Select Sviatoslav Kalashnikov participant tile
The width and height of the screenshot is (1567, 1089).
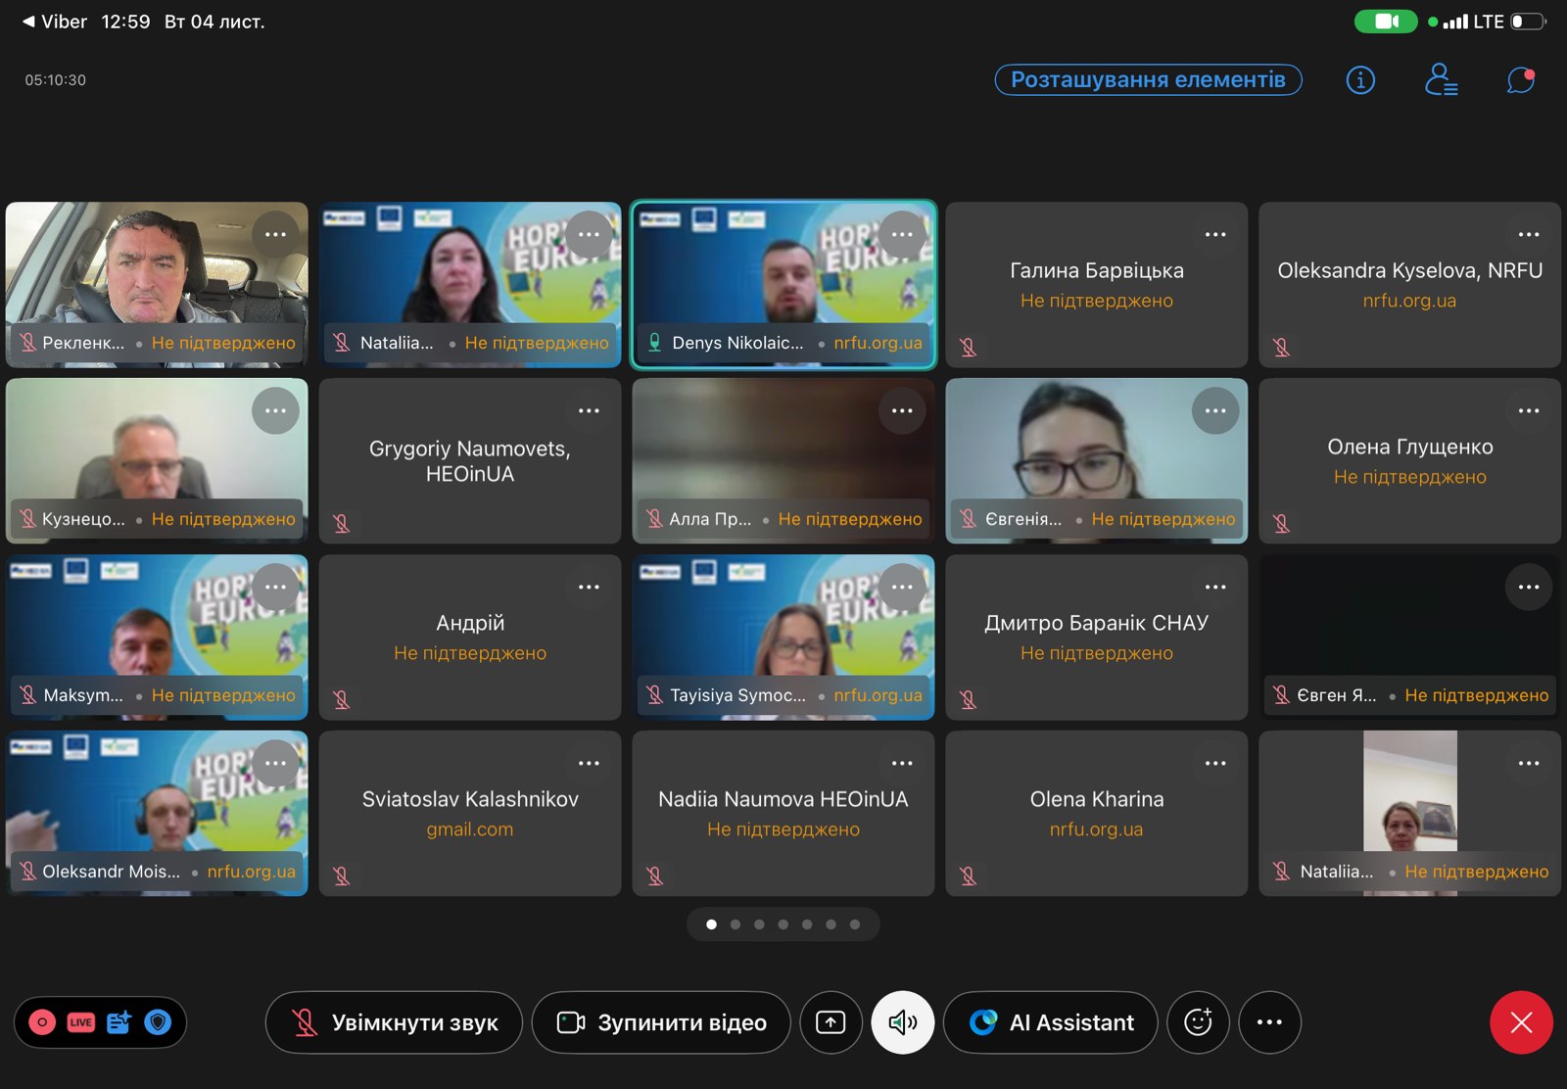pyautogui.click(x=470, y=813)
